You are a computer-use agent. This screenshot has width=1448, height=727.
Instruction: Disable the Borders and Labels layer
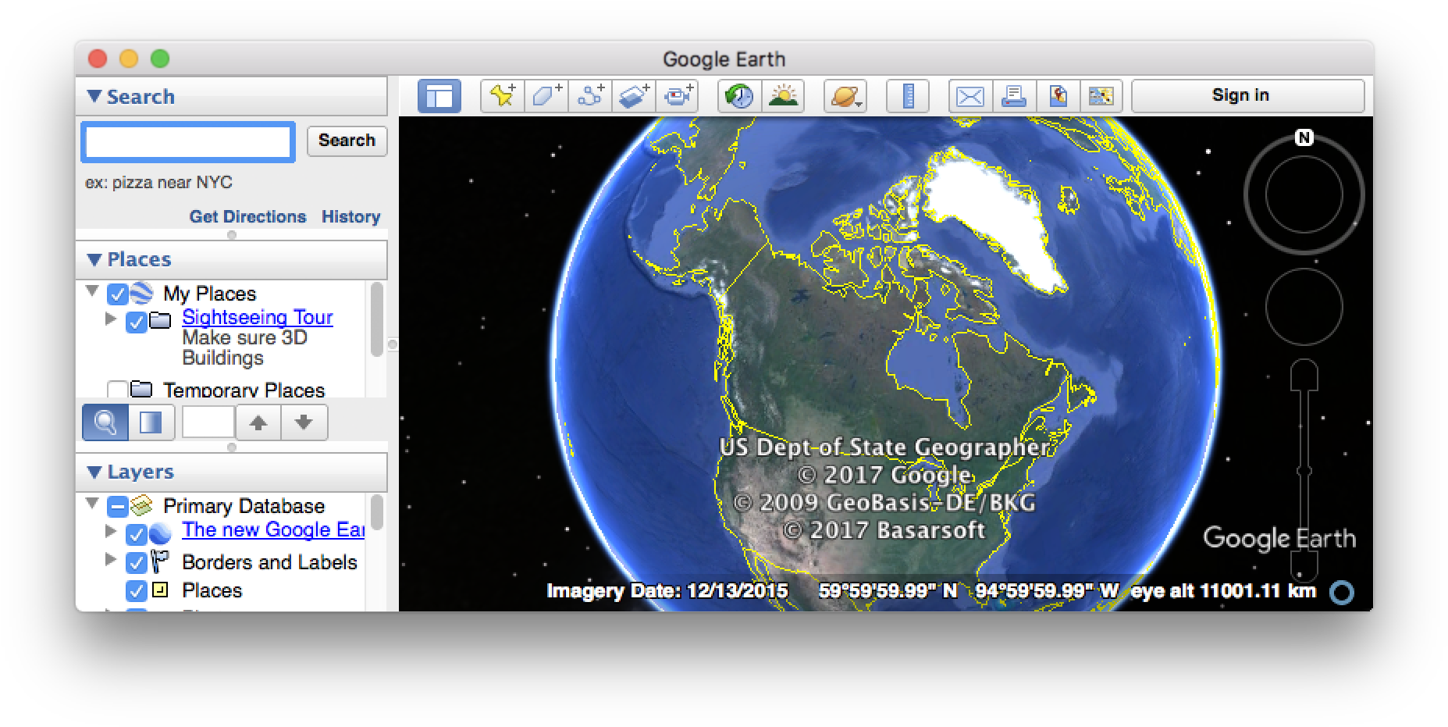point(137,562)
